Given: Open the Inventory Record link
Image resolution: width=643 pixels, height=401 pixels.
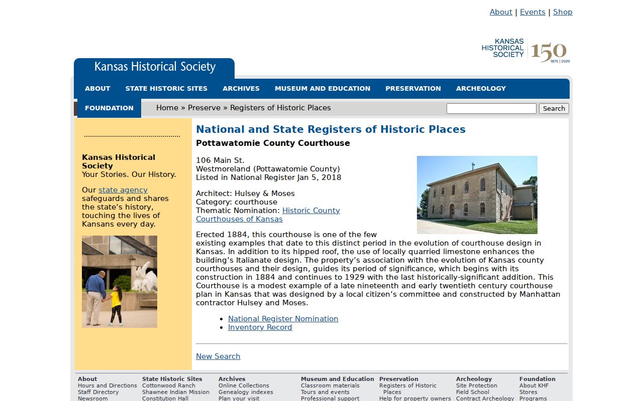Looking at the screenshot, I should [x=260, y=327].
